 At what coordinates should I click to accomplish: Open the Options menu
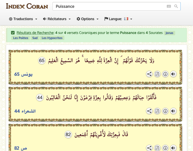(x=87, y=19)
